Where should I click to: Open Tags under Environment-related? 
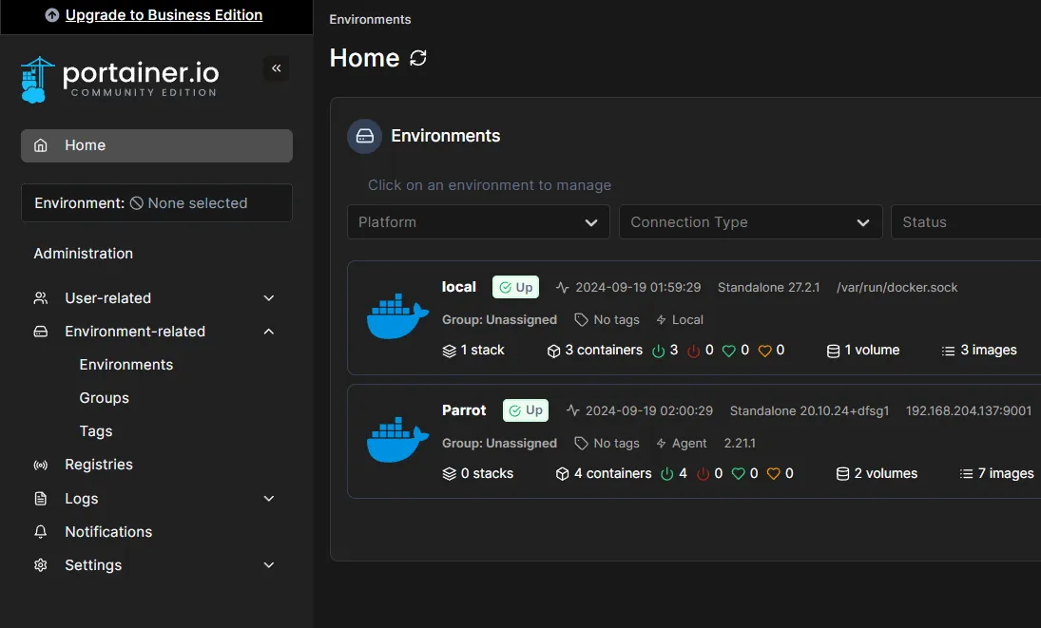(96, 431)
